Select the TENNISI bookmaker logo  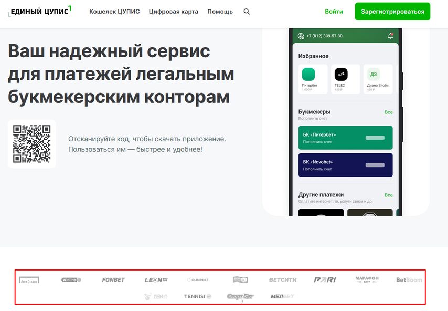click(x=198, y=296)
